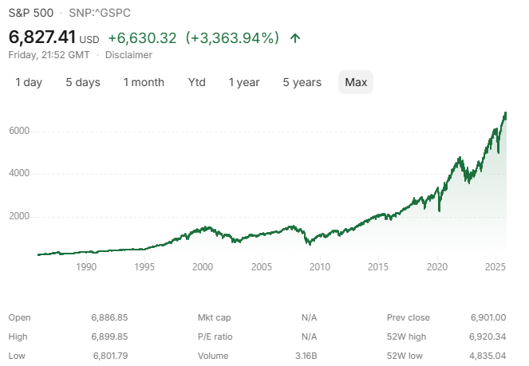Screen dimensions: 529x366
Task: Click the 2000 label on the time axis
Action: (x=203, y=266)
